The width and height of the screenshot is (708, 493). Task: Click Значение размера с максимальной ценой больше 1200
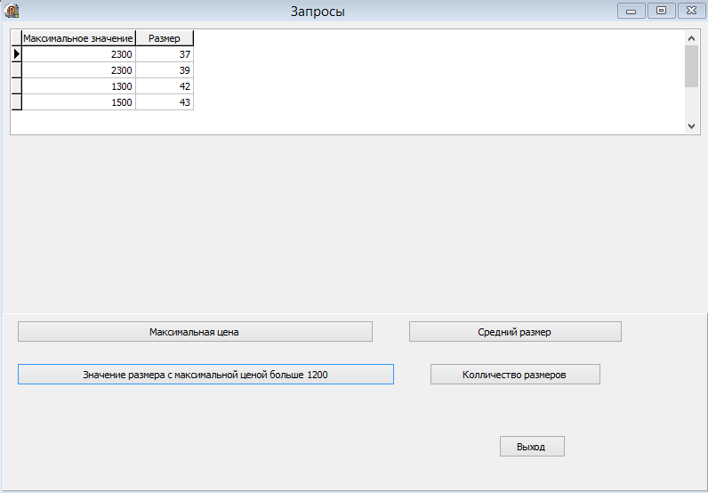point(205,375)
